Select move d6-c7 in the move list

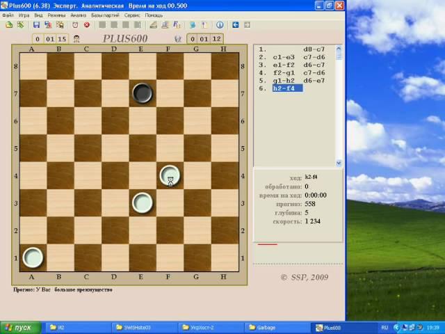tap(314, 65)
